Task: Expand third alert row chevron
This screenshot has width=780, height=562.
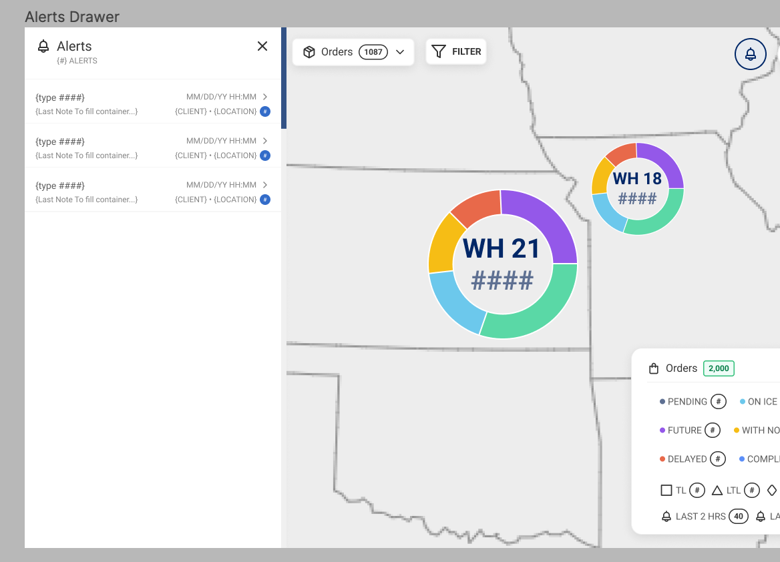Action: coord(265,184)
